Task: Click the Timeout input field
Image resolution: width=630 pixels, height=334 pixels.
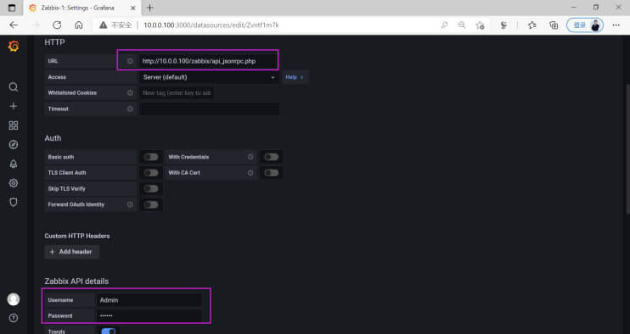Action: point(209,109)
